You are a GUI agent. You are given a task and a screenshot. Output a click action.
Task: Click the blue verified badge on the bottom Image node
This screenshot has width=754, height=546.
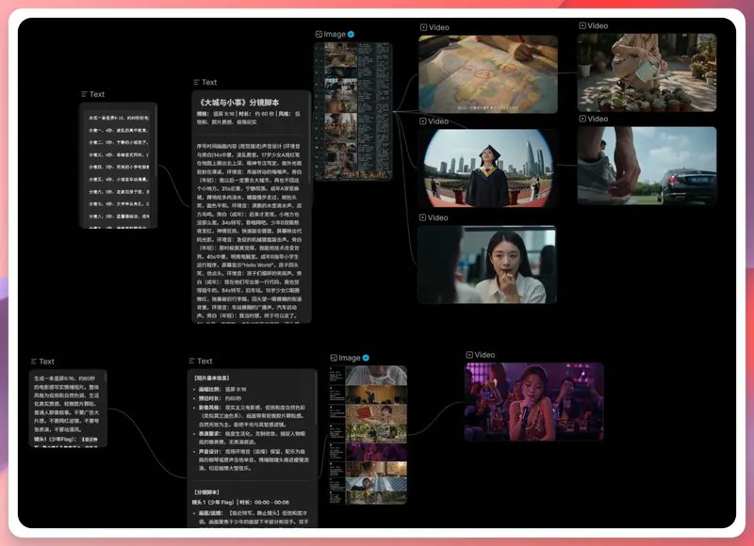click(x=366, y=358)
